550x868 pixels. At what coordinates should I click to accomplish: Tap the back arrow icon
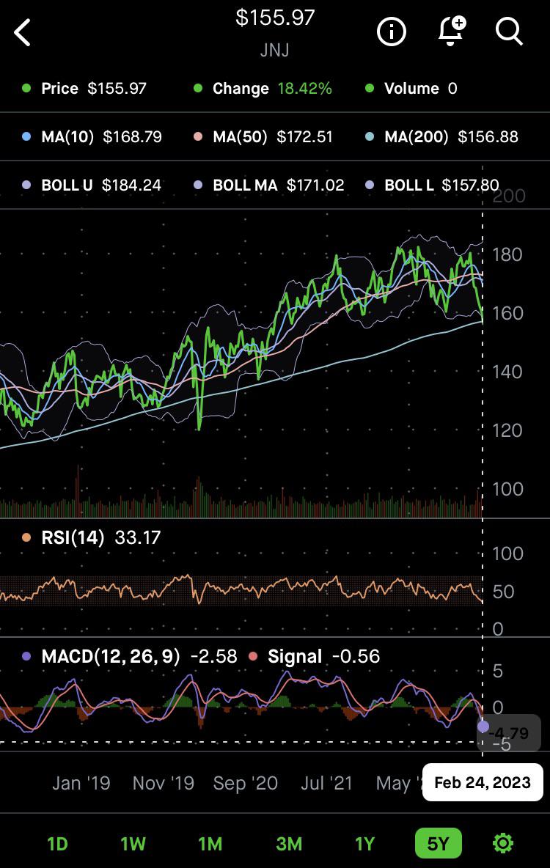22,33
